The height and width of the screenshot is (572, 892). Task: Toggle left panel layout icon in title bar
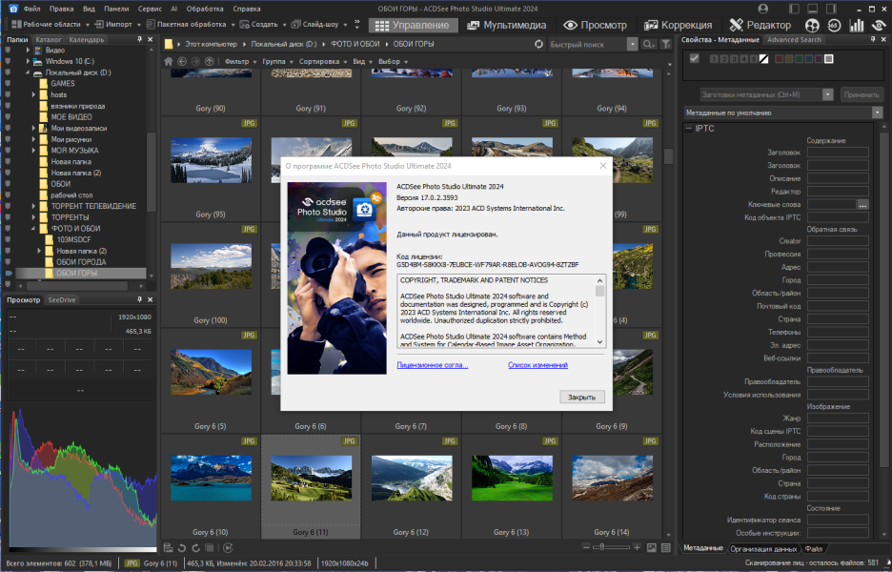point(794,9)
